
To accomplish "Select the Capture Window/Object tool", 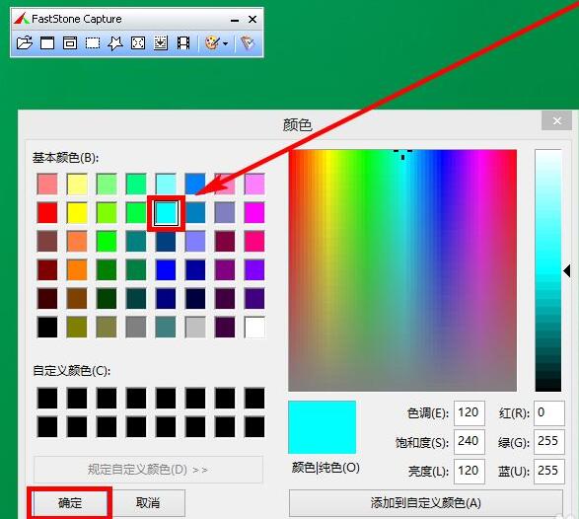I will pyautogui.click(x=70, y=43).
